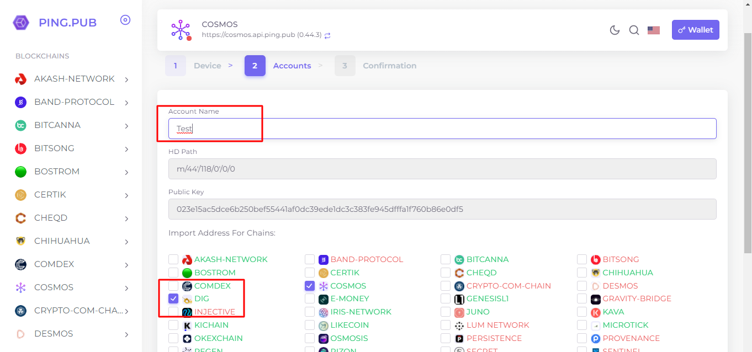Click the page vertical scrollbar
This screenshot has width=752, height=352.
pyautogui.click(x=748, y=110)
